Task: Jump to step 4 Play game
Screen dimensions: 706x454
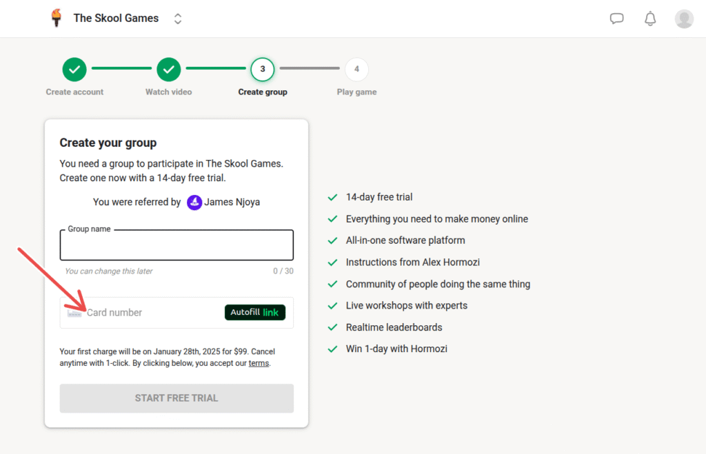Action: tap(356, 70)
